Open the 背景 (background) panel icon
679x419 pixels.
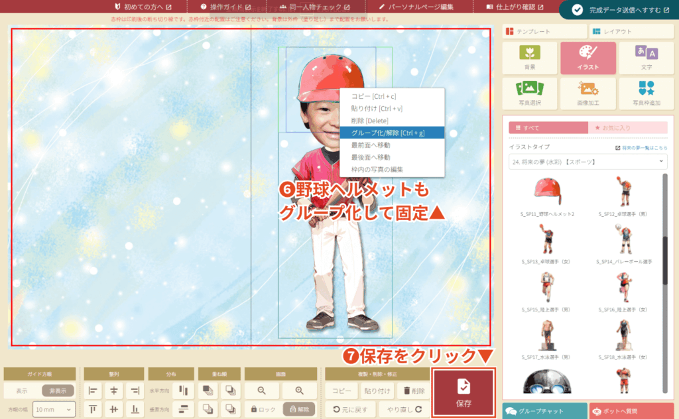[529, 58]
